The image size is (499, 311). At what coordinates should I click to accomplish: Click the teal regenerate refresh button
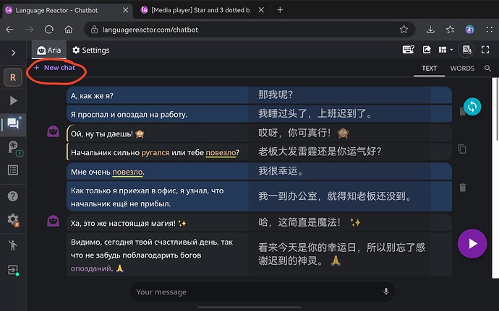tap(472, 106)
